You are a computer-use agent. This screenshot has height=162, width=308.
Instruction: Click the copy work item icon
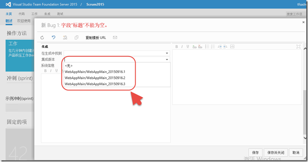pos(76,37)
